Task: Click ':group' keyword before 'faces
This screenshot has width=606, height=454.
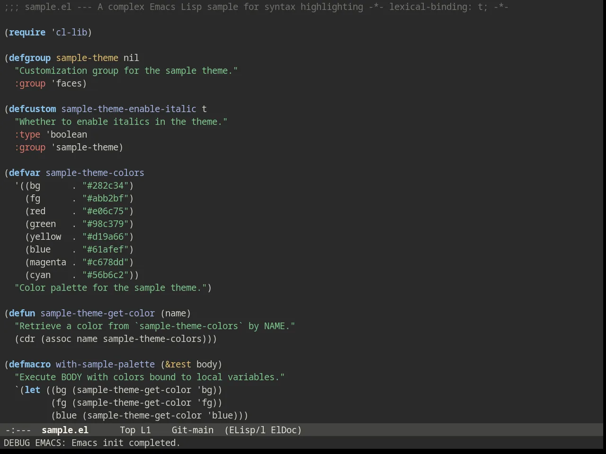Action: (x=30, y=83)
